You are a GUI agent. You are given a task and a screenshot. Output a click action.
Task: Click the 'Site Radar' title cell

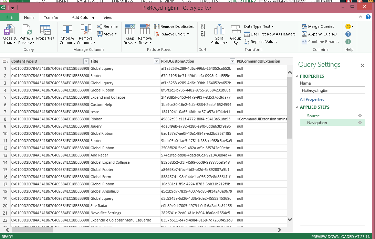[125, 206]
